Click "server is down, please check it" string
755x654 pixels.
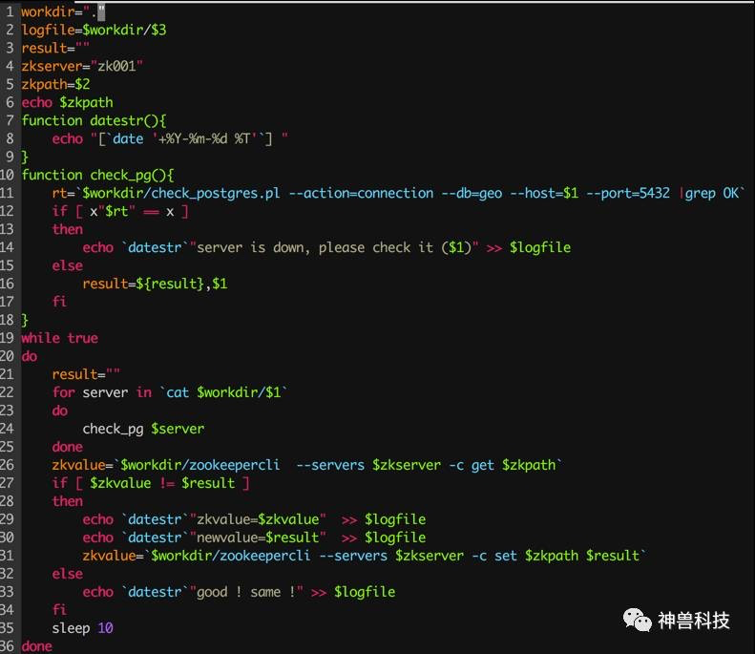[334, 247]
